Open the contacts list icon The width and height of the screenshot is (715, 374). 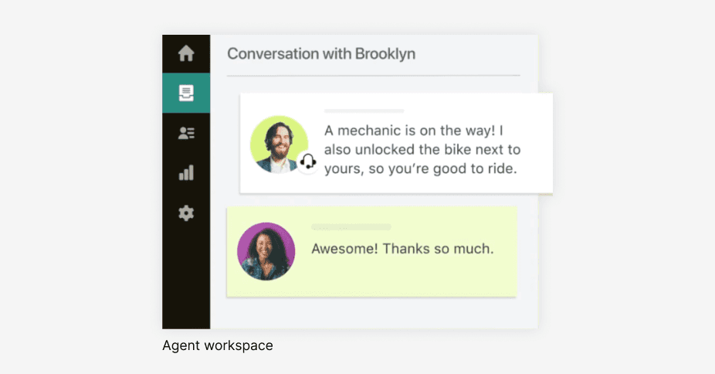pos(186,133)
